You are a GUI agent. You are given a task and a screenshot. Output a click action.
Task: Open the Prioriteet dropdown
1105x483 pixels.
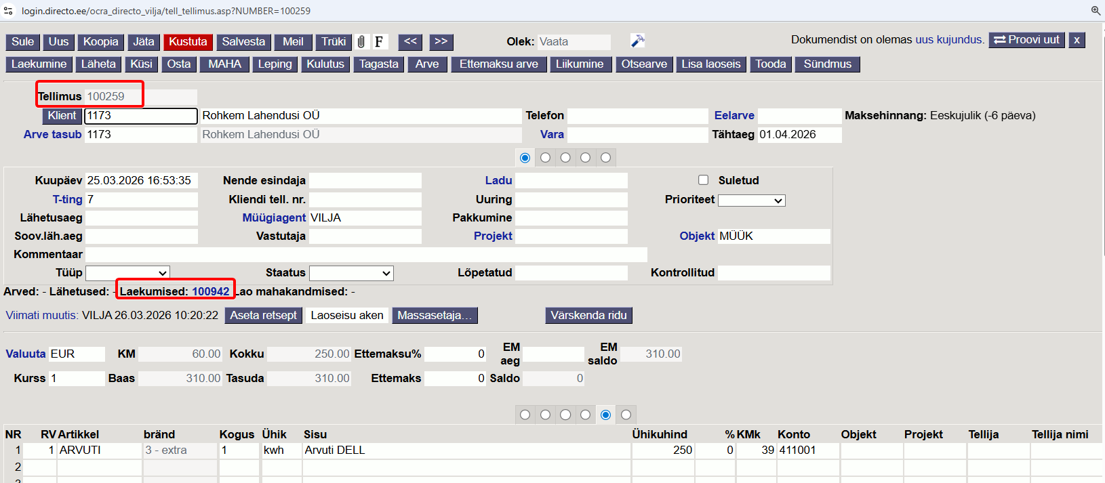(x=751, y=201)
